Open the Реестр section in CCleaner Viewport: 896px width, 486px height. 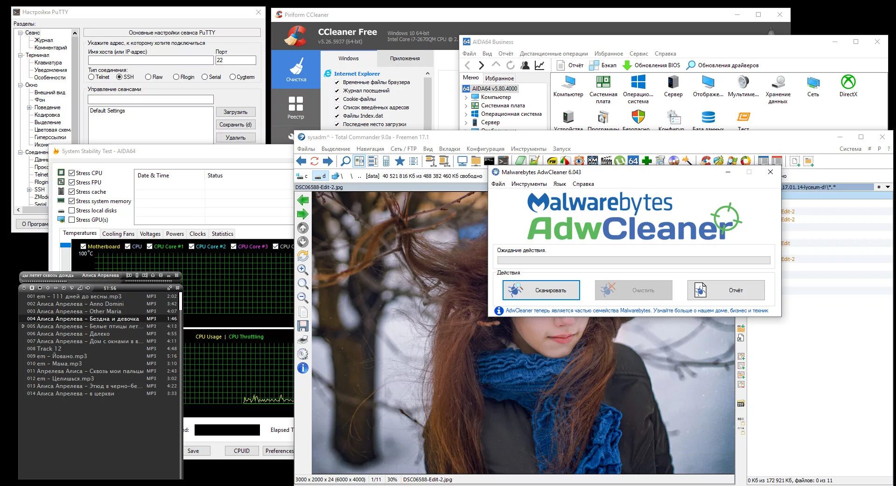pos(296,108)
